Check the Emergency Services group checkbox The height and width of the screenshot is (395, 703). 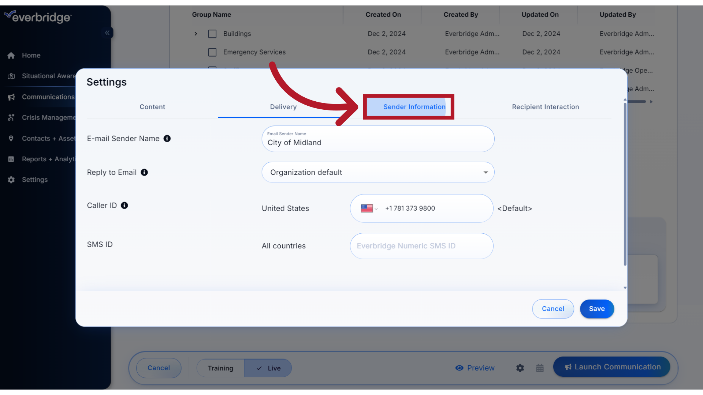212,52
